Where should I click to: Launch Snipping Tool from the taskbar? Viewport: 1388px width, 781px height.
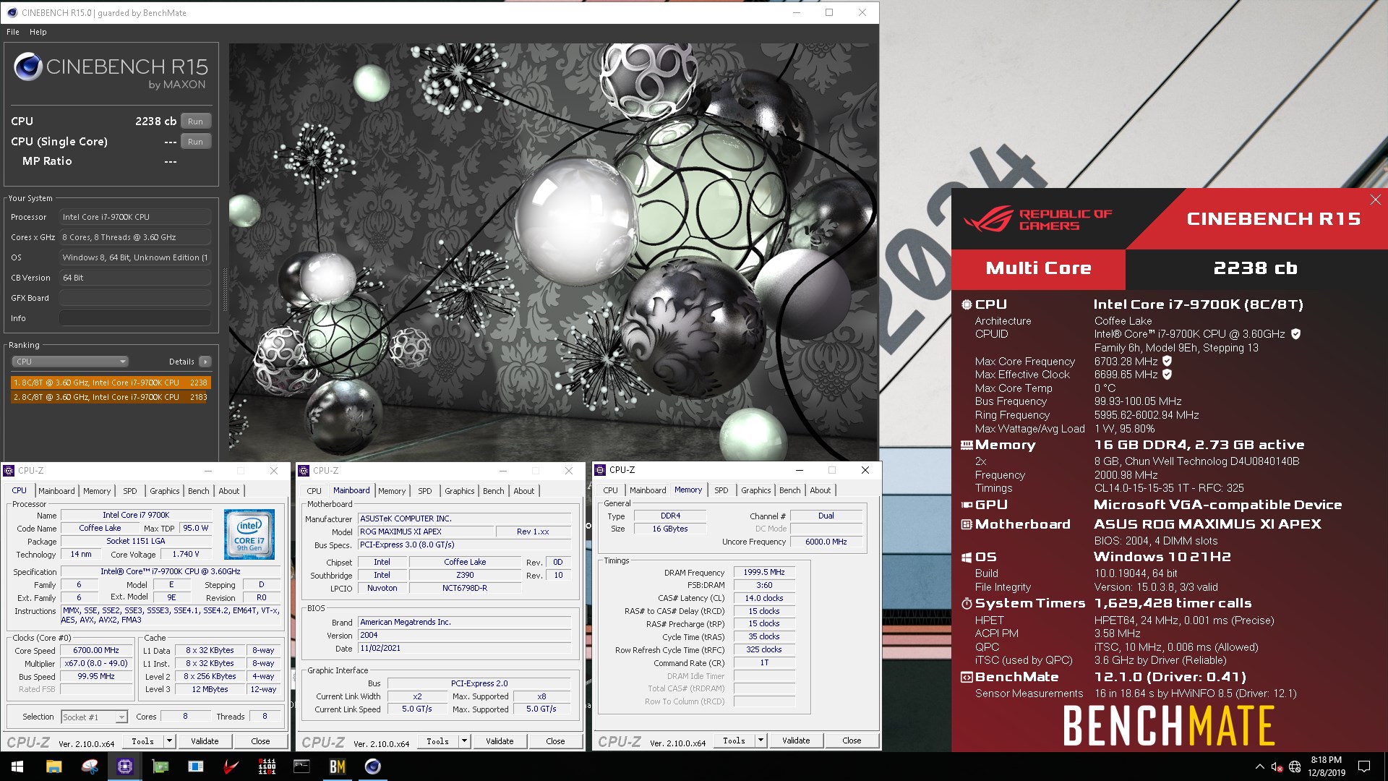pyautogui.click(x=90, y=767)
